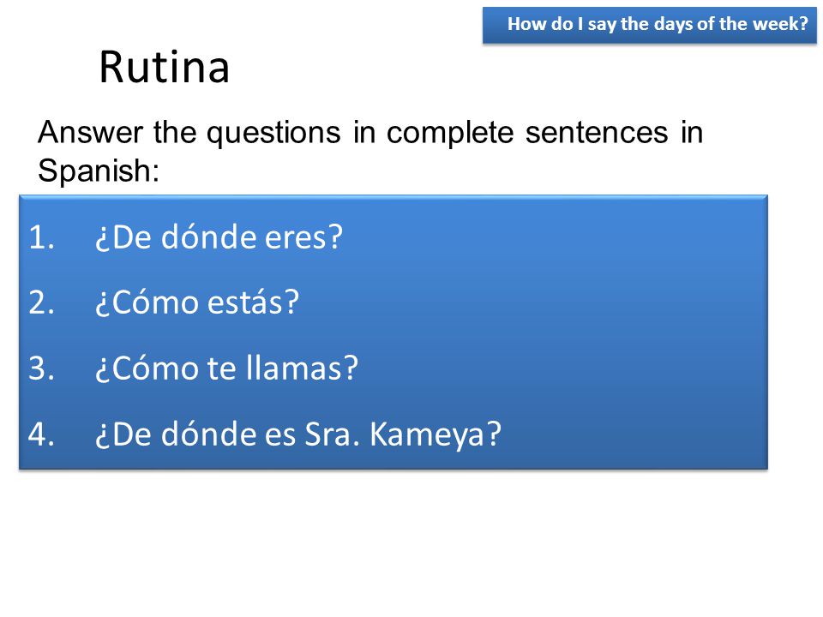This screenshot has height=617, width=823.
Task: Click the instruction text about complete sentences
Action: 370,151
